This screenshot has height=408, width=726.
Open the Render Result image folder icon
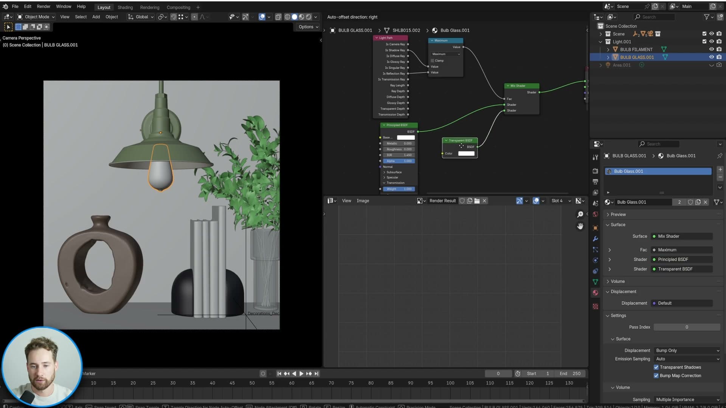(477, 201)
